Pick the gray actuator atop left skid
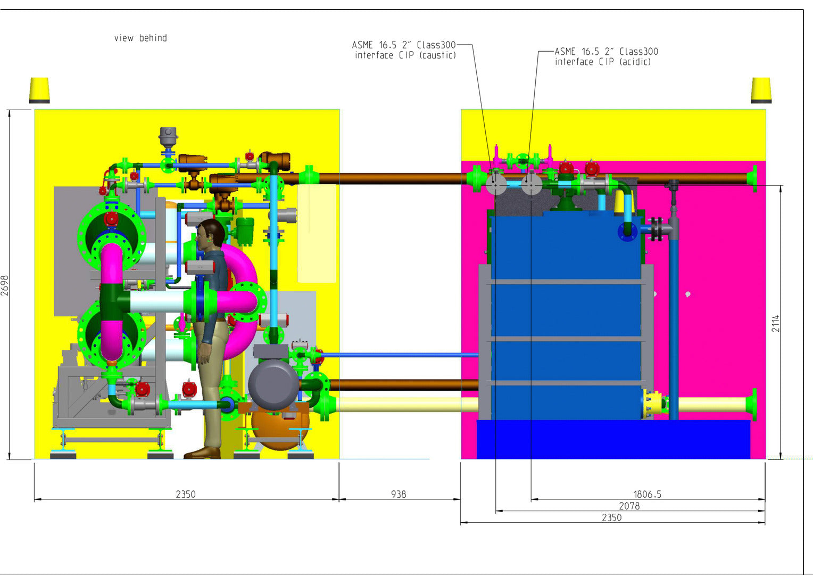Image resolution: width=813 pixels, height=575 pixels. [168, 136]
